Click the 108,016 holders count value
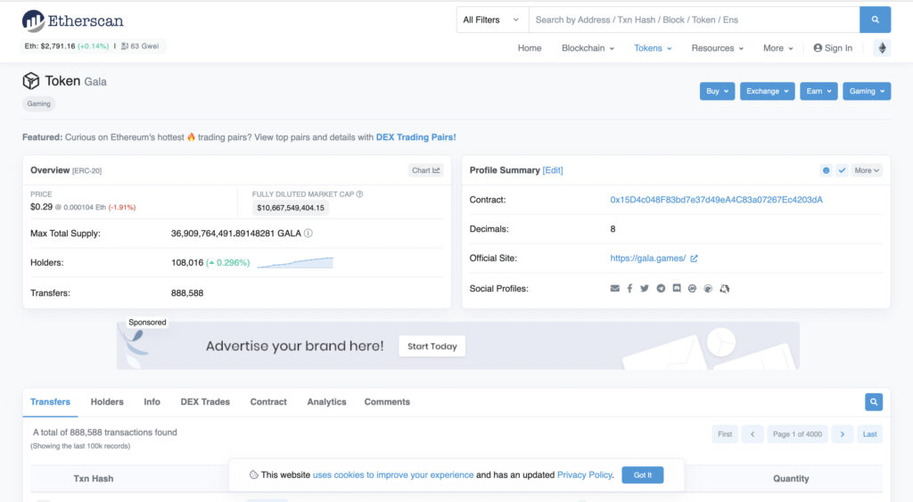Image resolution: width=913 pixels, height=502 pixels. (187, 263)
